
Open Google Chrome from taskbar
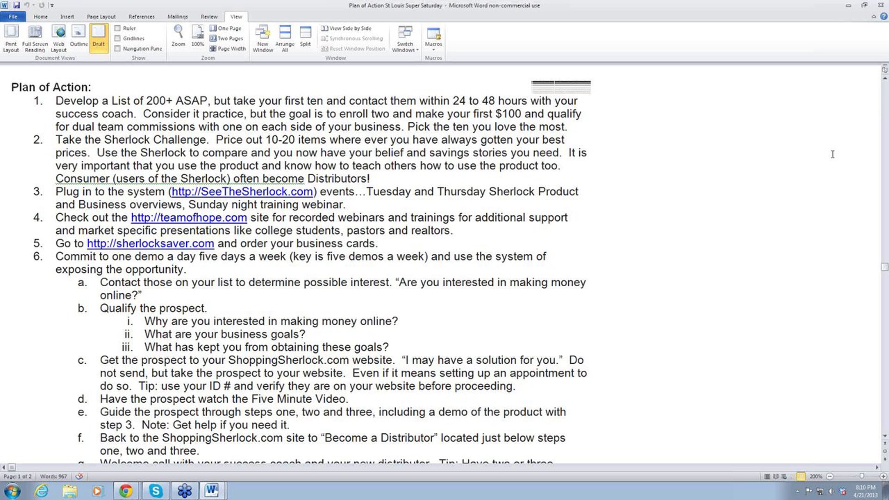126,491
